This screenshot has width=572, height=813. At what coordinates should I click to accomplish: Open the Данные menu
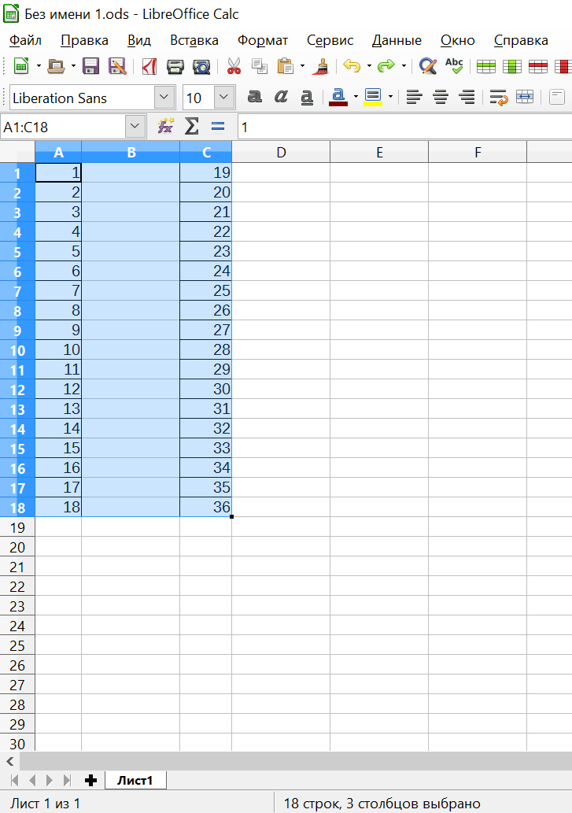pyautogui.click(x=397, y=40)
